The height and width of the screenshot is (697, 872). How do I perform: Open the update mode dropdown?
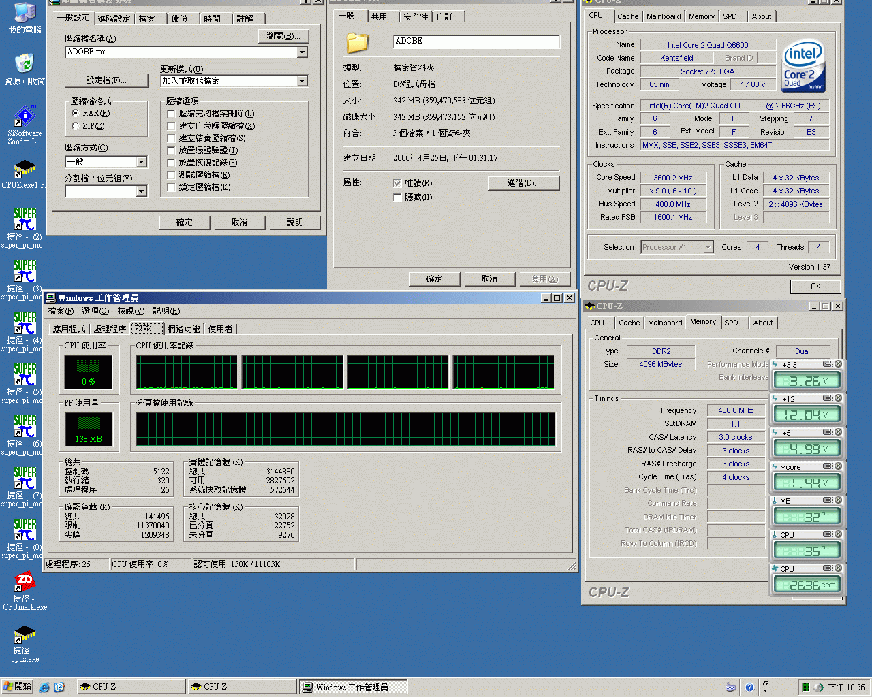302,81
